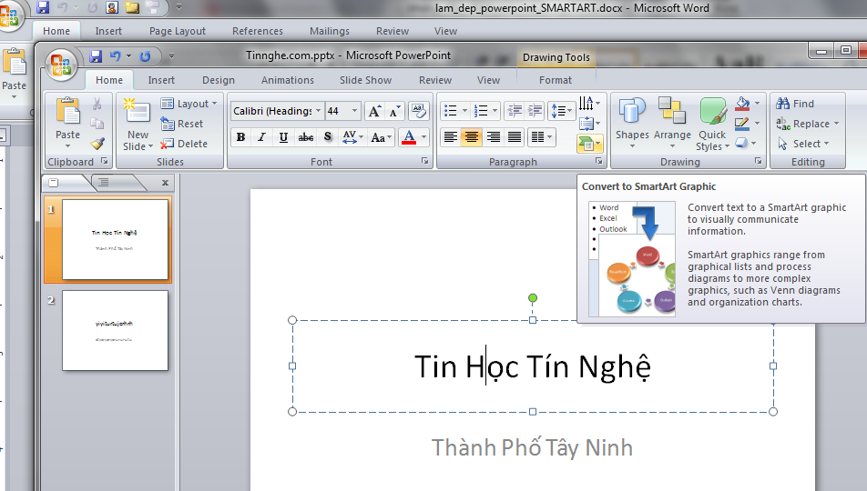Viewport: 867px width, 491px height.
Task: Click the Grow Font icon
Action: (x=373, y=111)
